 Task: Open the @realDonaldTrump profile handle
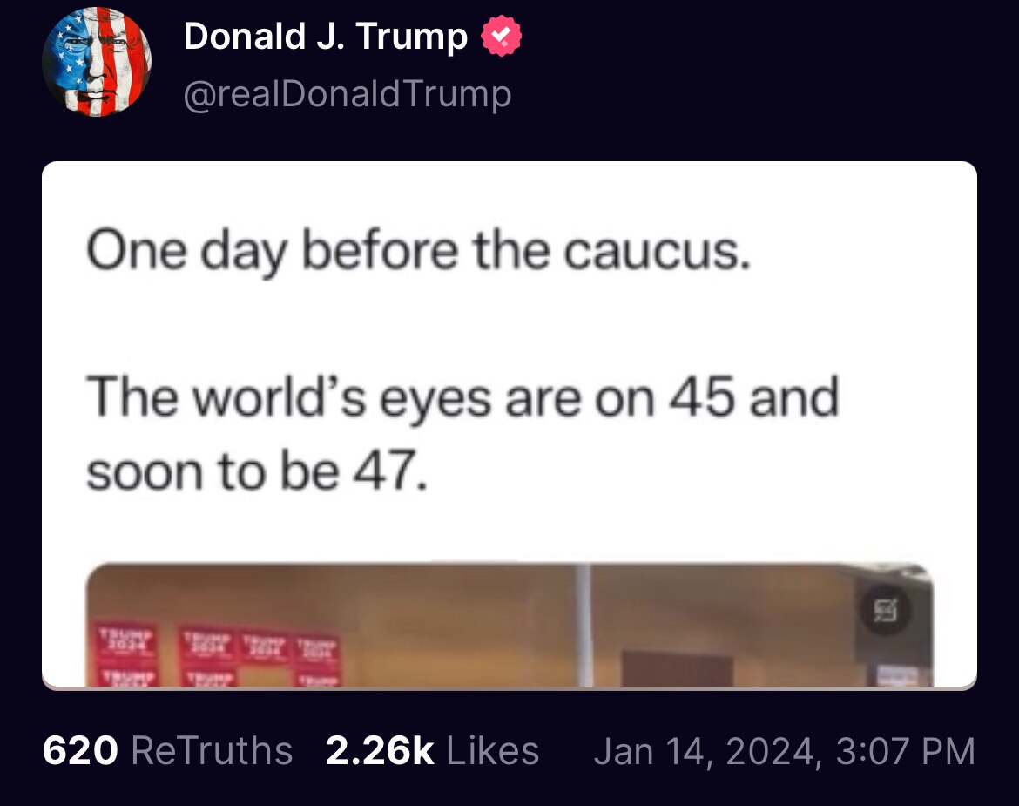[346, 93]
